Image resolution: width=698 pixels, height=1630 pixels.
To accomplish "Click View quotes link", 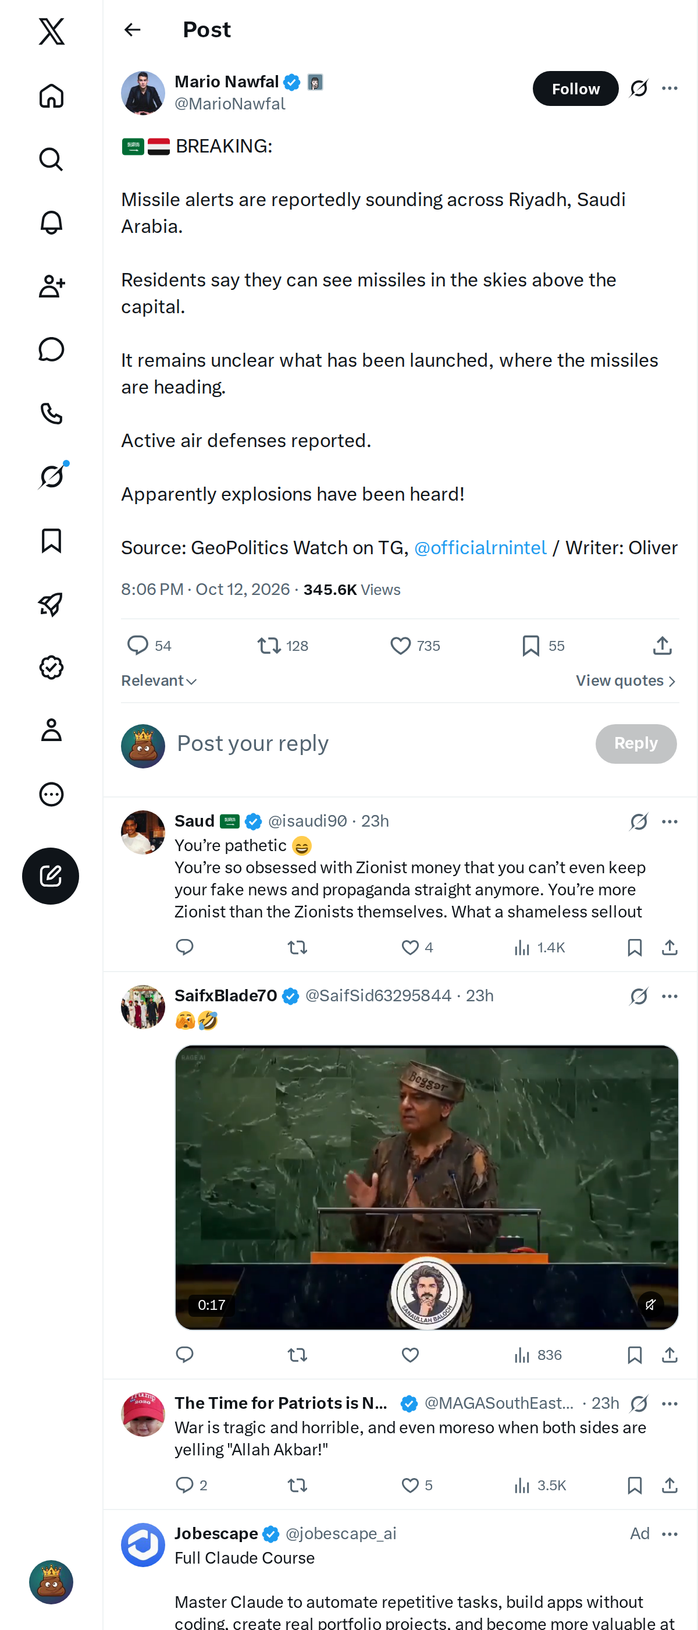I will coord(626,681).
